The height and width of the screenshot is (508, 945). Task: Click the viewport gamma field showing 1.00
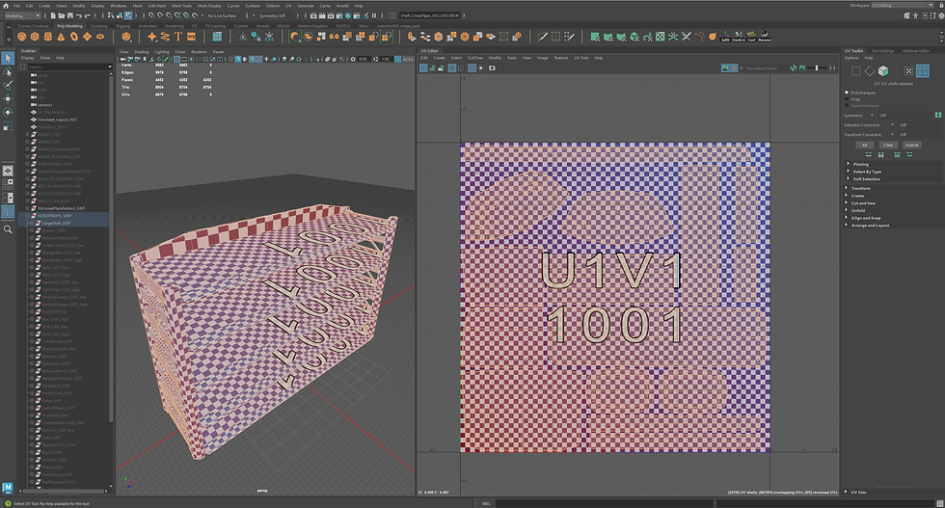click(386, 59)
